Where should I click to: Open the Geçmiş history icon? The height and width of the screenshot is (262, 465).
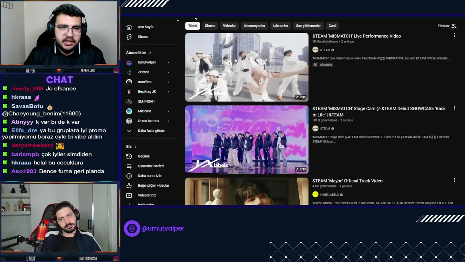[x=129, y=156]
